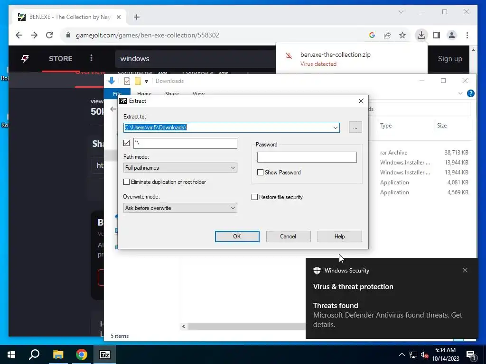Toggle the Chrome side panel icon
The image size is (486, 364).
coord(437,35)
